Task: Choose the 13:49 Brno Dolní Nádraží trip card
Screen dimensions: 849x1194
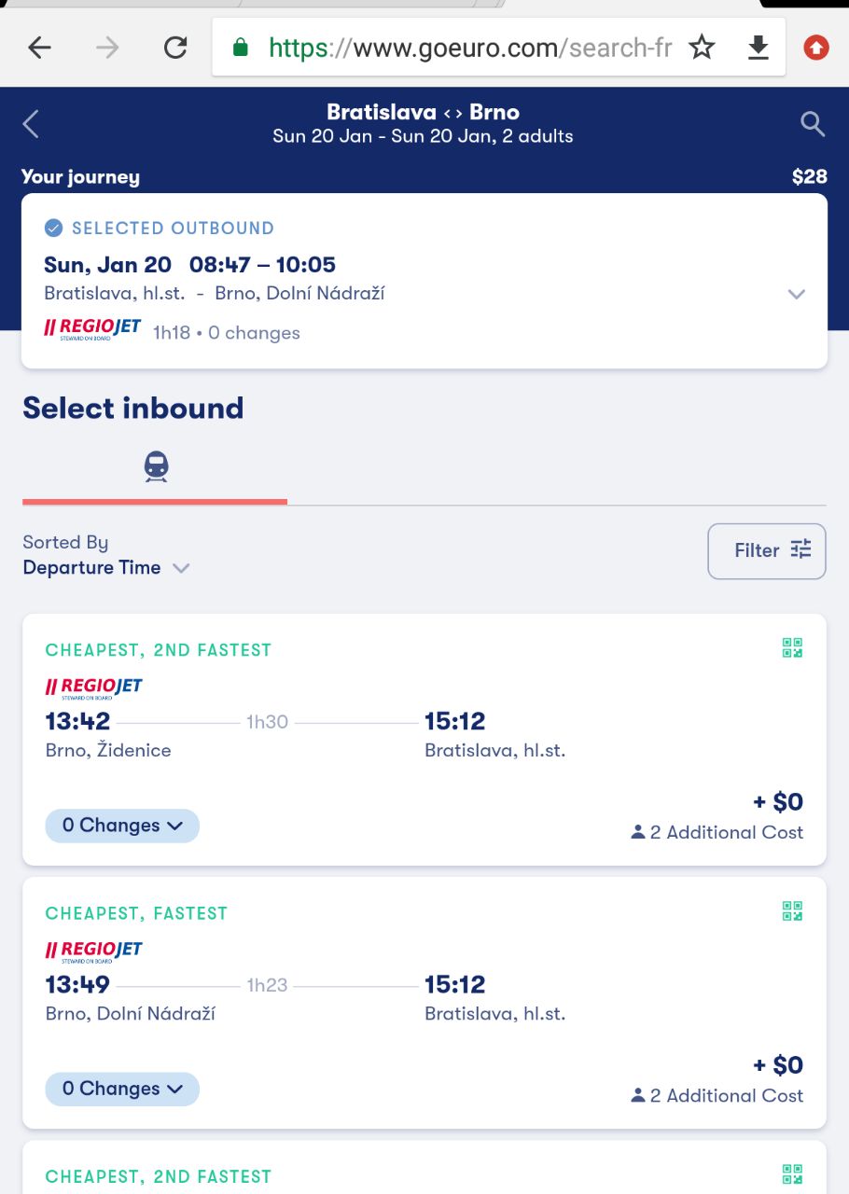Action: (424, 1003)
